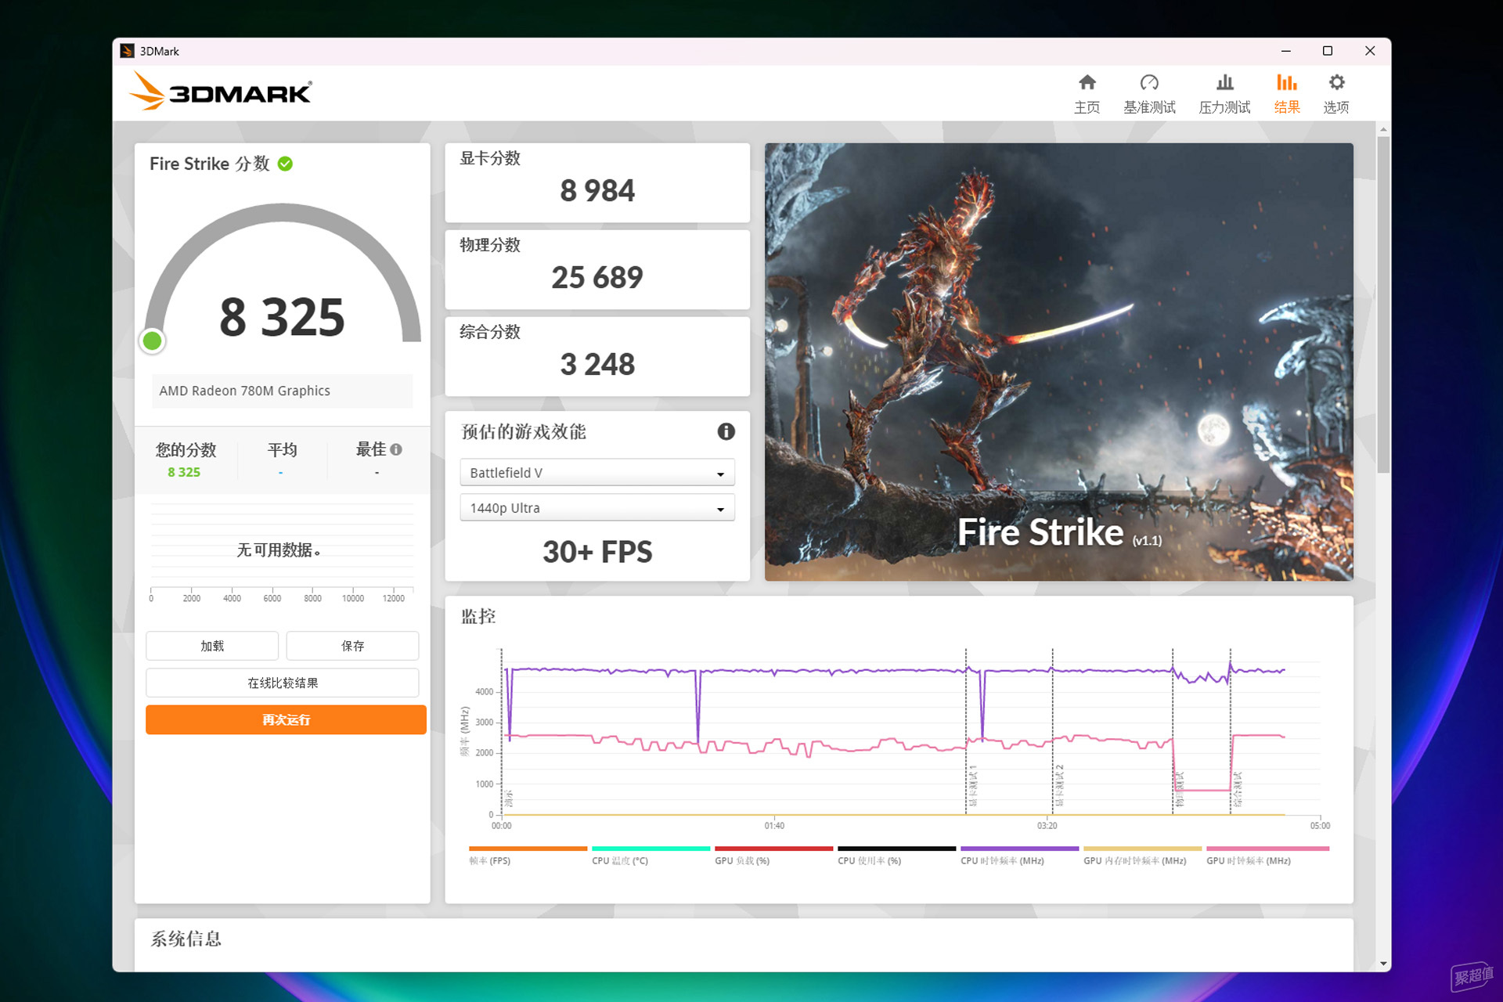Viewport: 1503px width, 1002px height.
Task: Click your score value 8 325 in green
Action: [x=184, y=472]
